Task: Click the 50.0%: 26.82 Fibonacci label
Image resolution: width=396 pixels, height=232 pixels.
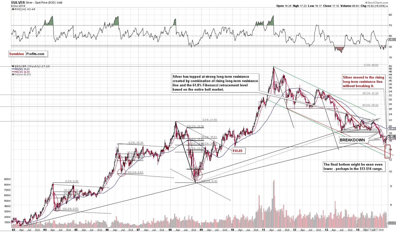Action: pos(370,105)
